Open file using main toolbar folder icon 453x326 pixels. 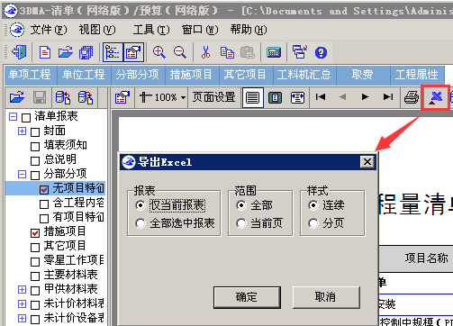[66, 52]
